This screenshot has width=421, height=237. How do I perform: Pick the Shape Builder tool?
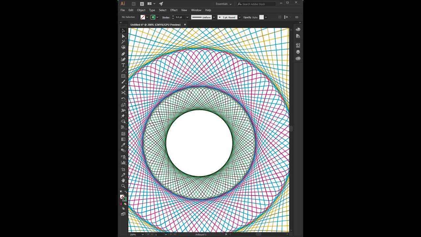[123, 121]
